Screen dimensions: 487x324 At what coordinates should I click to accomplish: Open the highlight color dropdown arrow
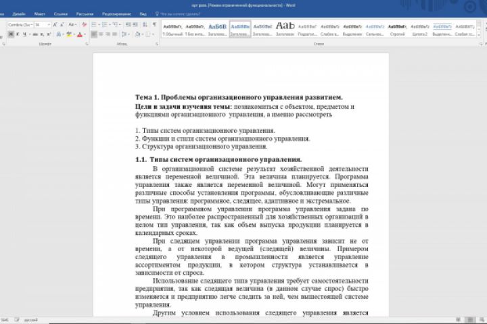(x=74, y=34)
